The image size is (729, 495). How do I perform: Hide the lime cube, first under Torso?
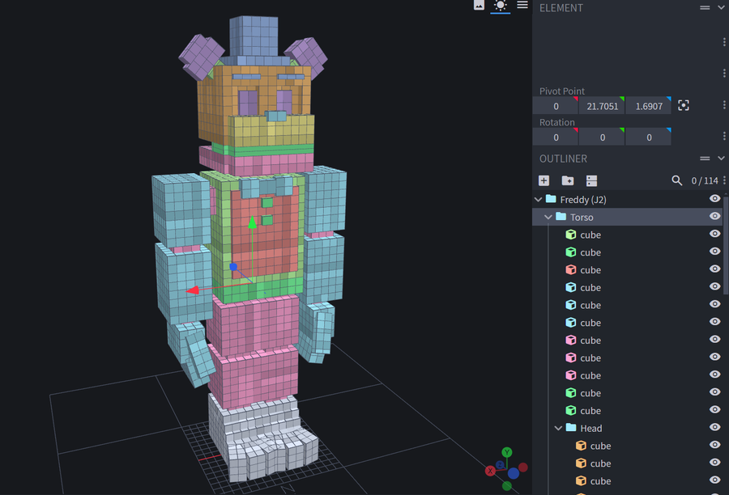[x=714, y=234]
